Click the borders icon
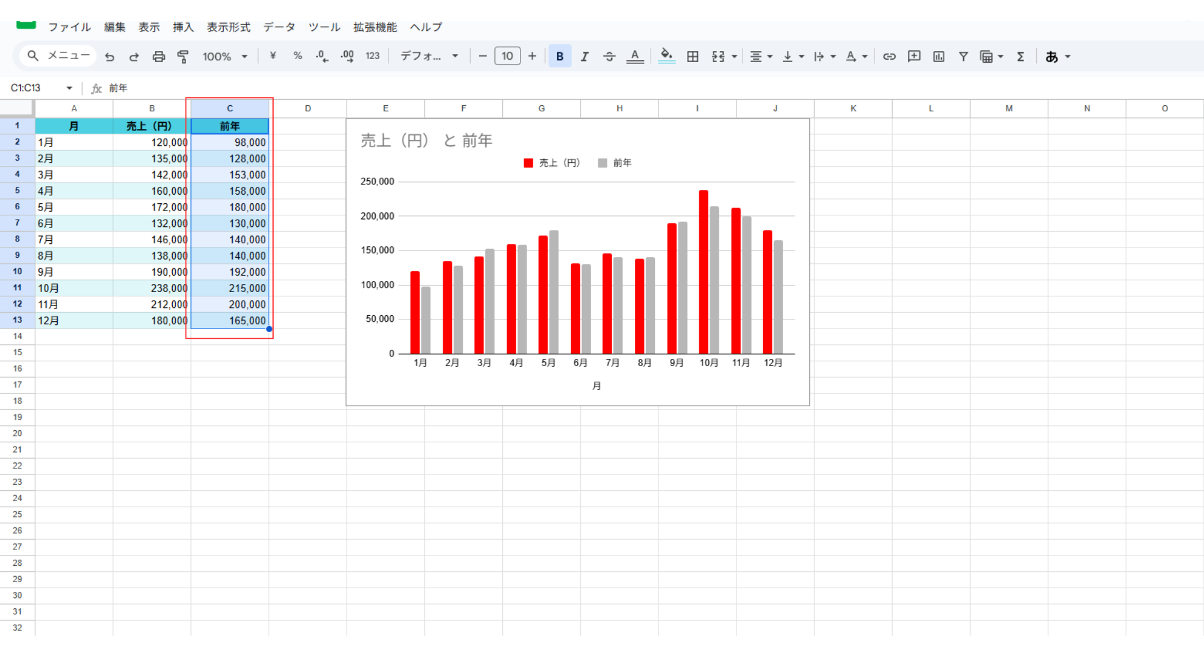1204x657 pixels. click(x=693, y=57)
